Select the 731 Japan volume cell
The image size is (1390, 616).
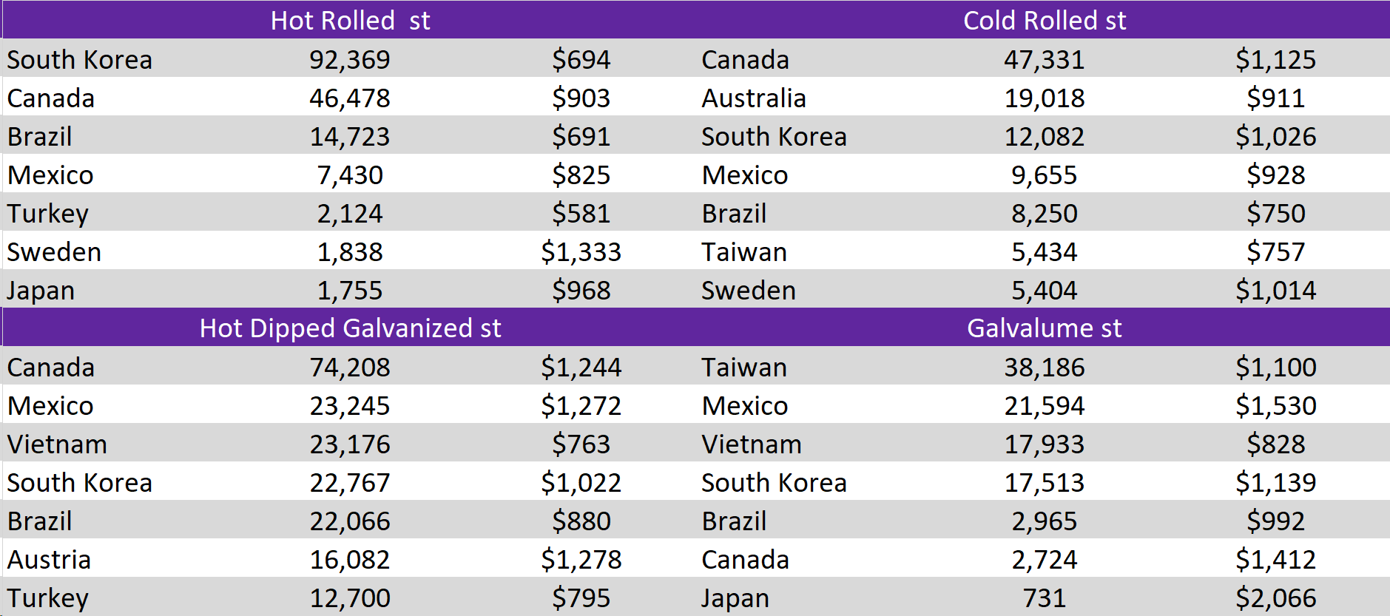click(1044, 598)
